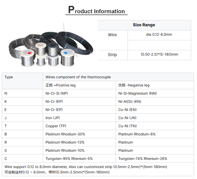
Task: Click the Product Information heading
Action: click(x=97, y=10)
